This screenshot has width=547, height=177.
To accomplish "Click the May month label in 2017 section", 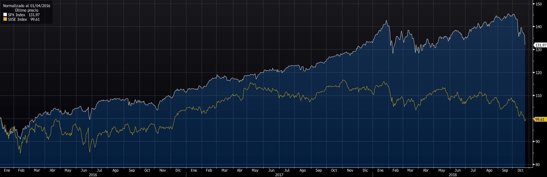I will 255,170.
